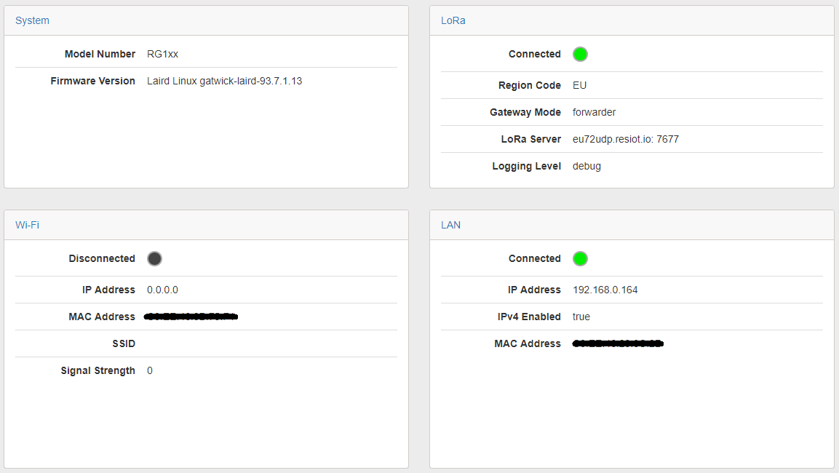Image resolution: width=839 pixels, height=473 pixels.
Task: Click the redacted Wi-Fi MAC address
Action: click(x=191, y=317)
